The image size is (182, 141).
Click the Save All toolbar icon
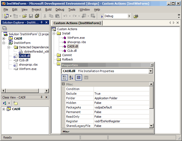37,16
